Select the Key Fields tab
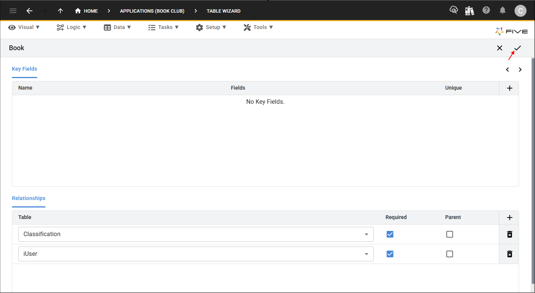 pos(25,69)
